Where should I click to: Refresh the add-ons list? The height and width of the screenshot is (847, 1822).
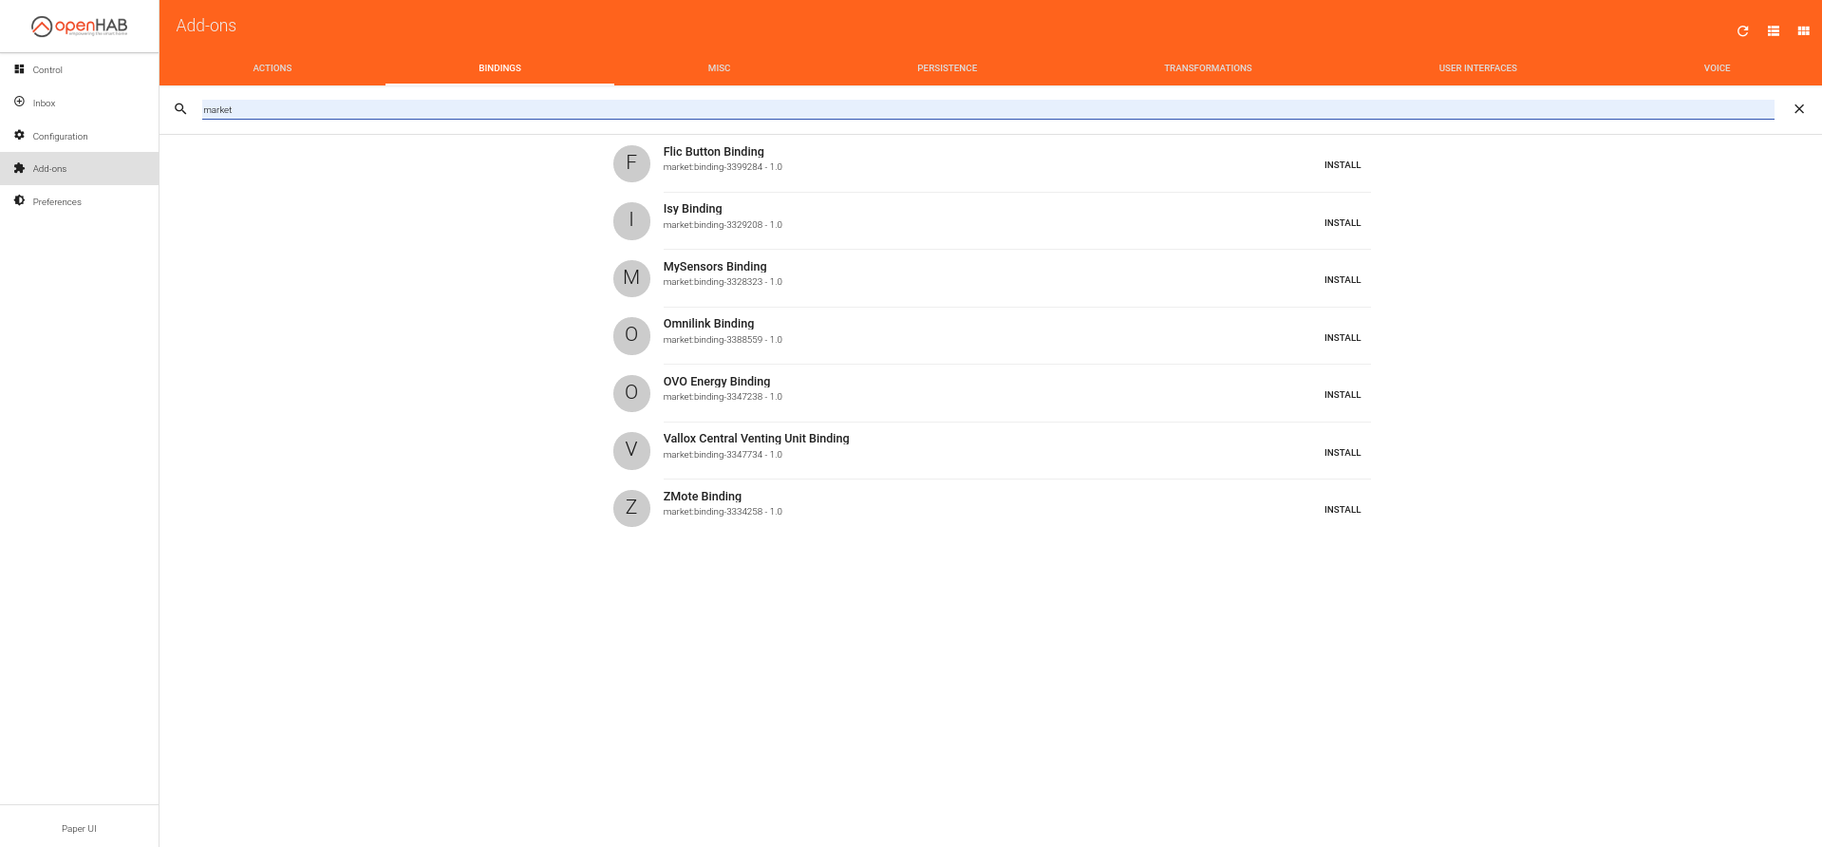pos(1742,31)
